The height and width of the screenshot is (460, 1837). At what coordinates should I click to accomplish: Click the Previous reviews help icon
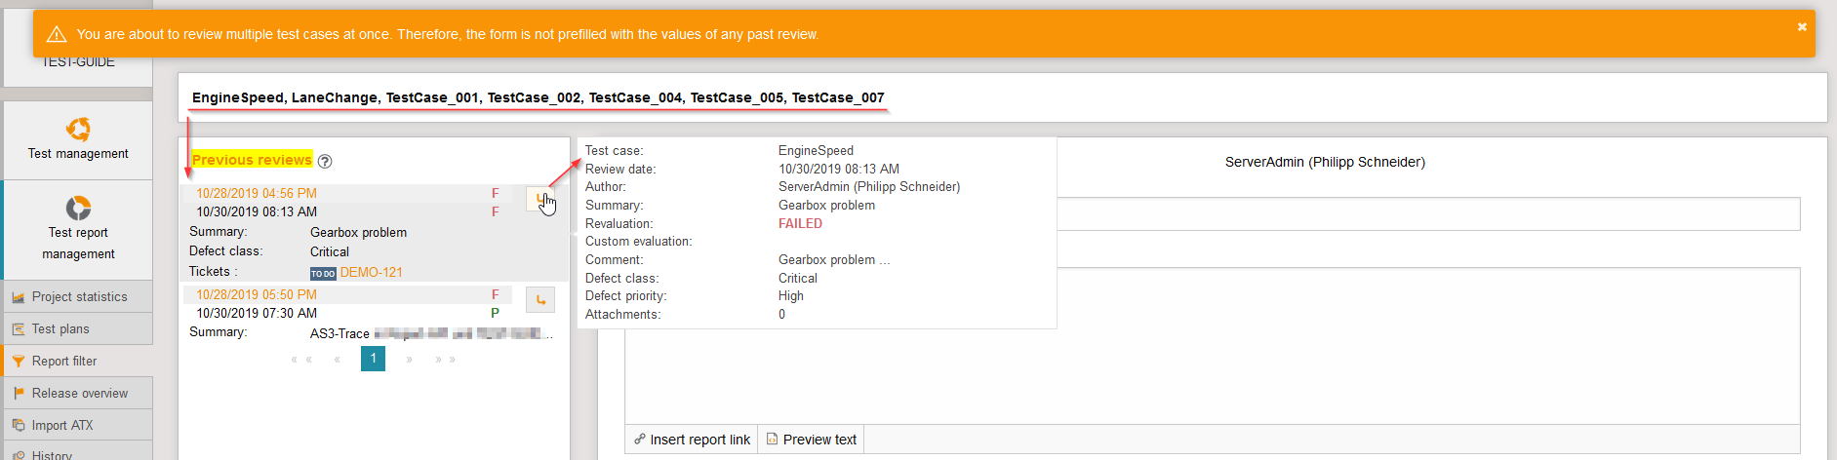(326, 162)
